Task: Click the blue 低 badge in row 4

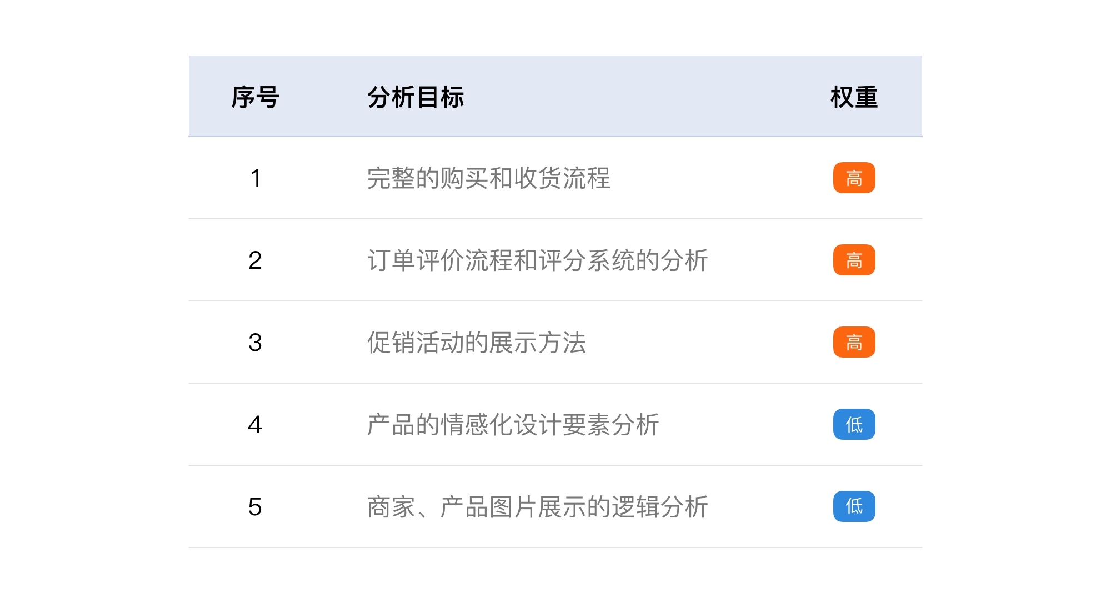Action: click(854, 424)
